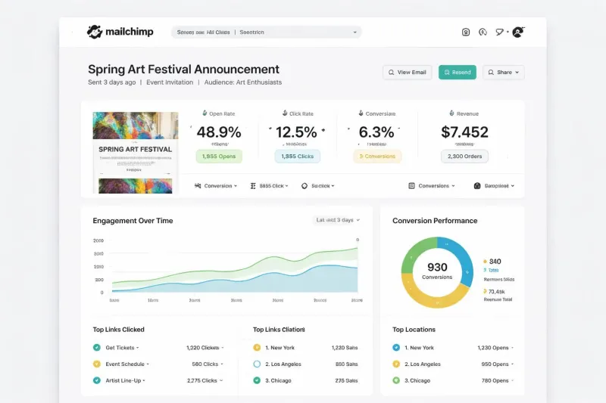Select the blue donut chart segment

pyautogui.click(x=462, y=258)
